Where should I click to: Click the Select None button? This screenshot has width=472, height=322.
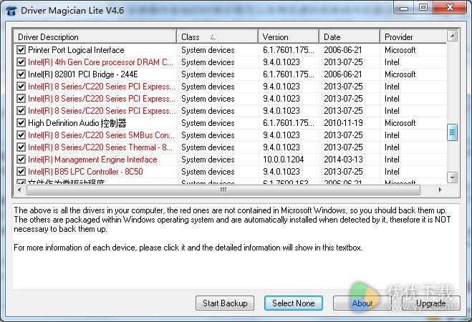(294, 303)
